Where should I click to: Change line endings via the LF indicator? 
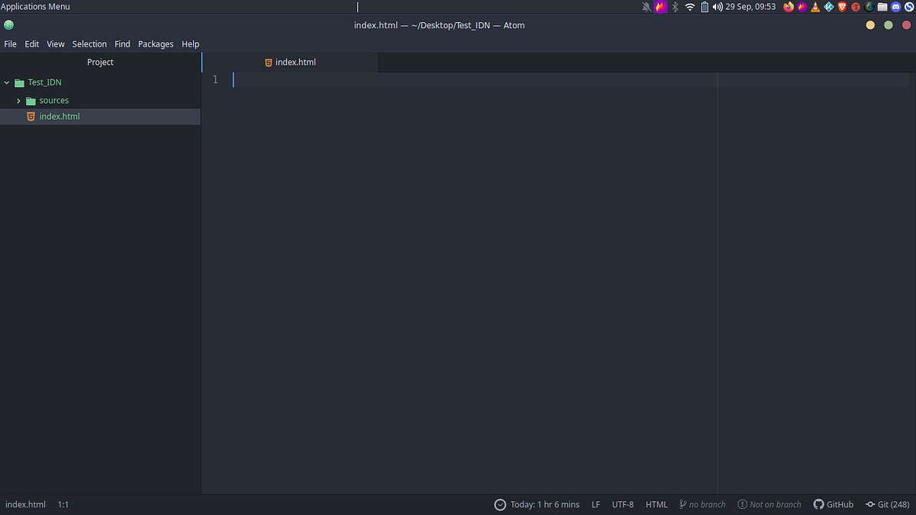[x=596, y=504]
